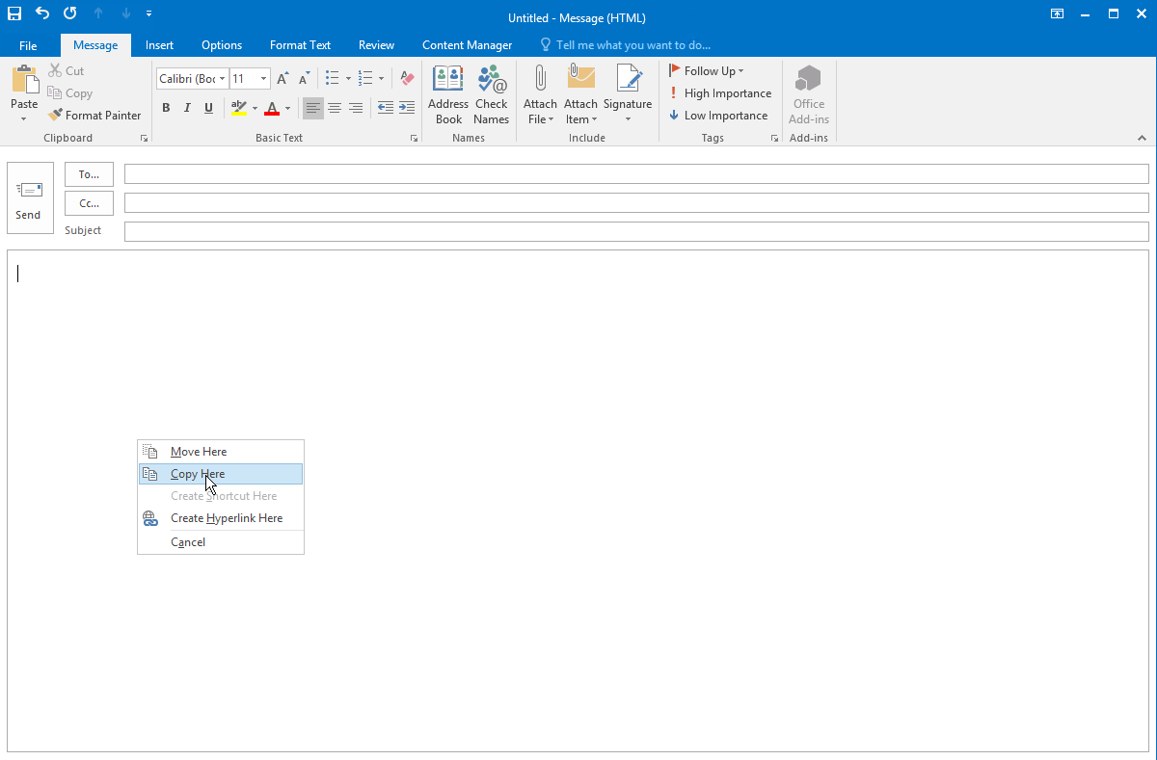Screen dimensions: 1157x760
Task: Apply the yellow text highlight color
Action: (239, 108)
